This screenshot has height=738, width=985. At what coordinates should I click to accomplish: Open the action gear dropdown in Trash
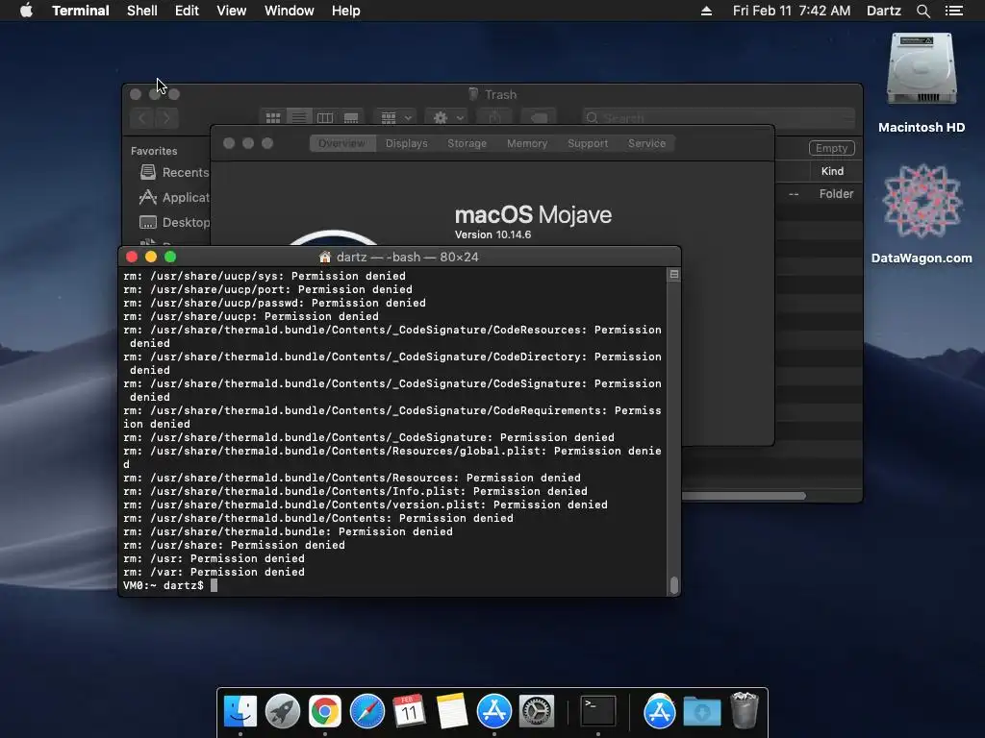448,118
